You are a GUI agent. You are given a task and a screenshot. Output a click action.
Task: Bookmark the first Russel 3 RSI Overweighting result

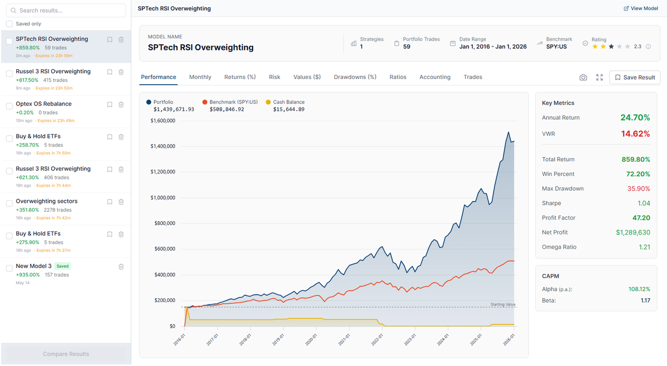(109, 72)
